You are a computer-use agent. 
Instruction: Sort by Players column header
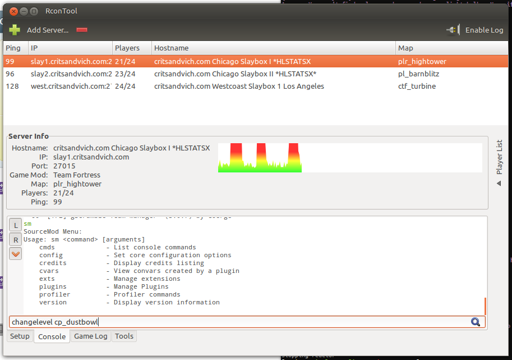(x=132, y=48)
